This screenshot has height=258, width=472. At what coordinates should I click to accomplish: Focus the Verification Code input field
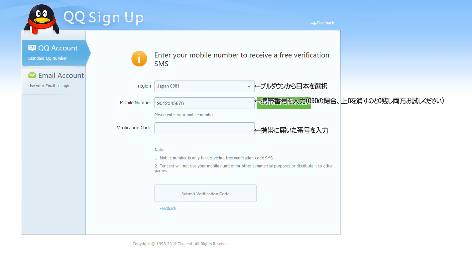205,128
